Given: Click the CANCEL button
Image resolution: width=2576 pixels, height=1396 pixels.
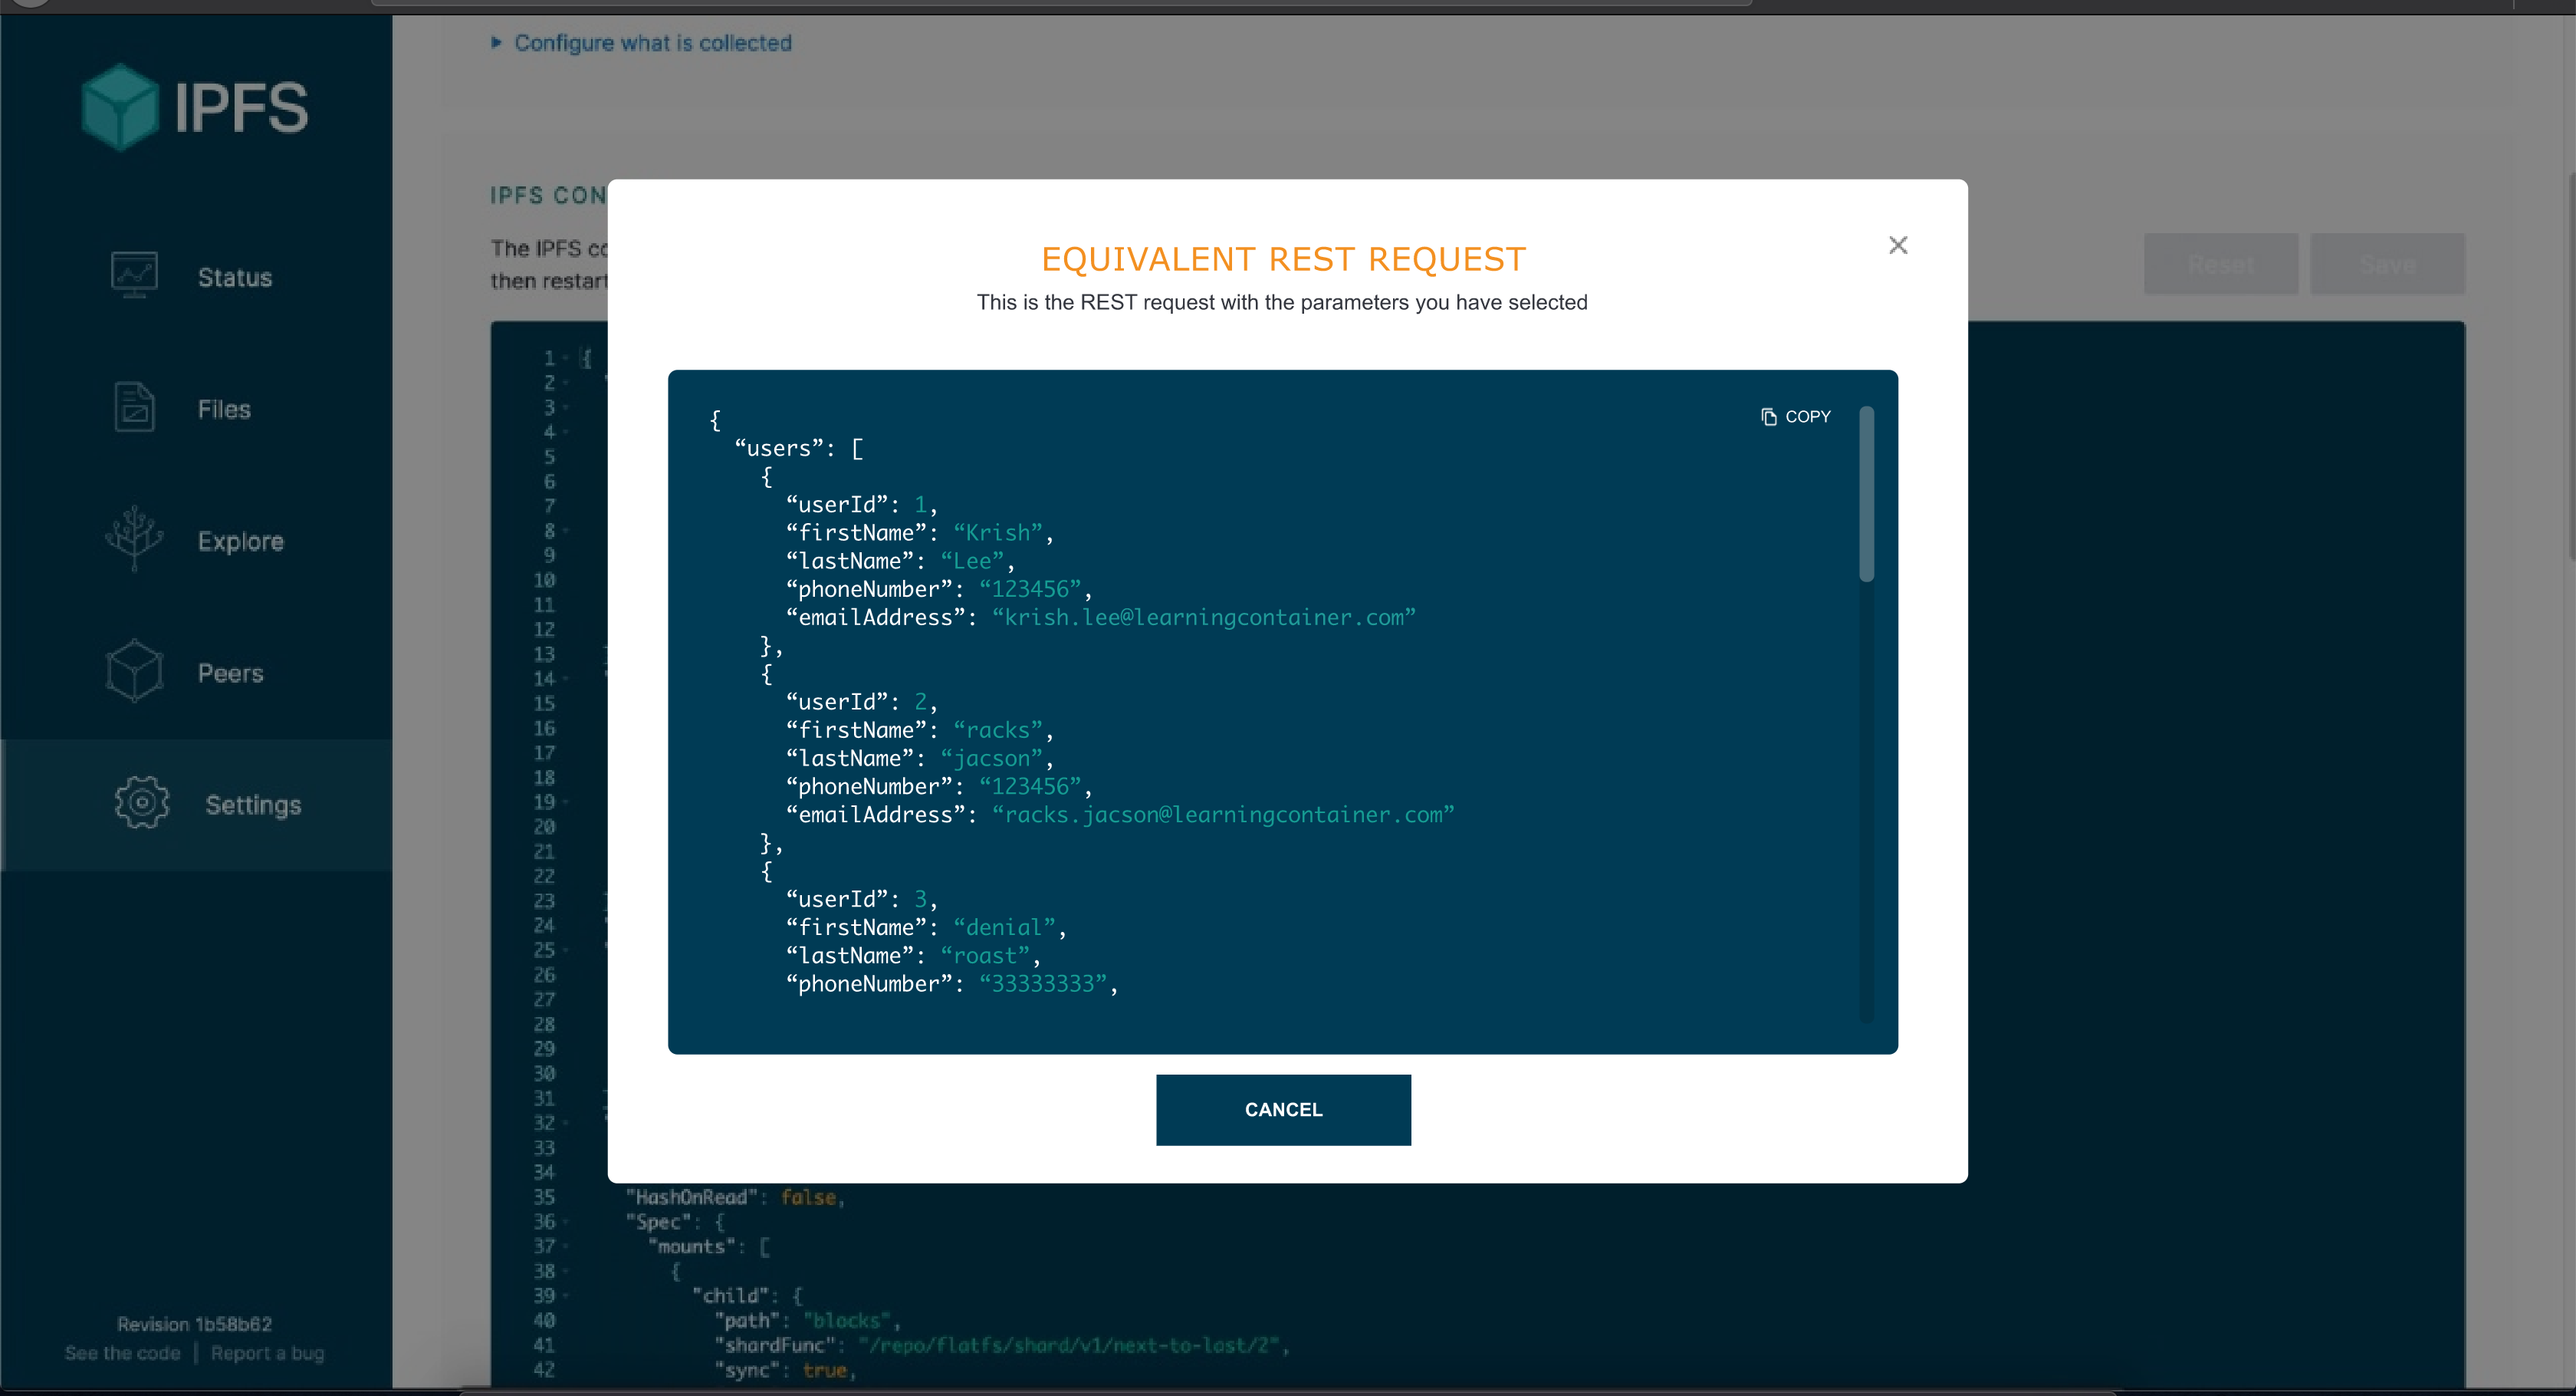Looking at the screenshot, I should pyautogui.click(x=1283, y=1109).
